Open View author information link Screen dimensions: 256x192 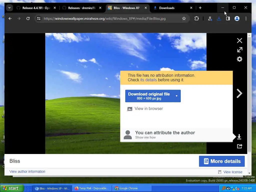click(27, 171)
